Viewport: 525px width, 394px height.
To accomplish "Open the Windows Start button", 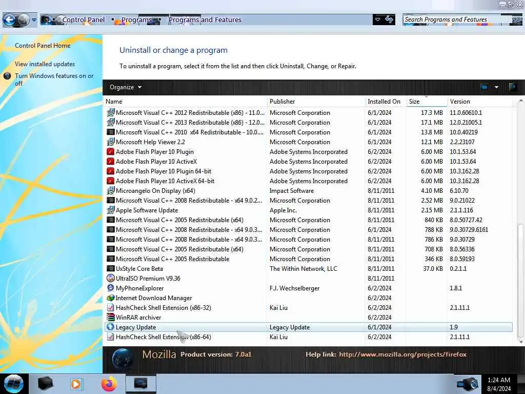I will pos(13,384).
